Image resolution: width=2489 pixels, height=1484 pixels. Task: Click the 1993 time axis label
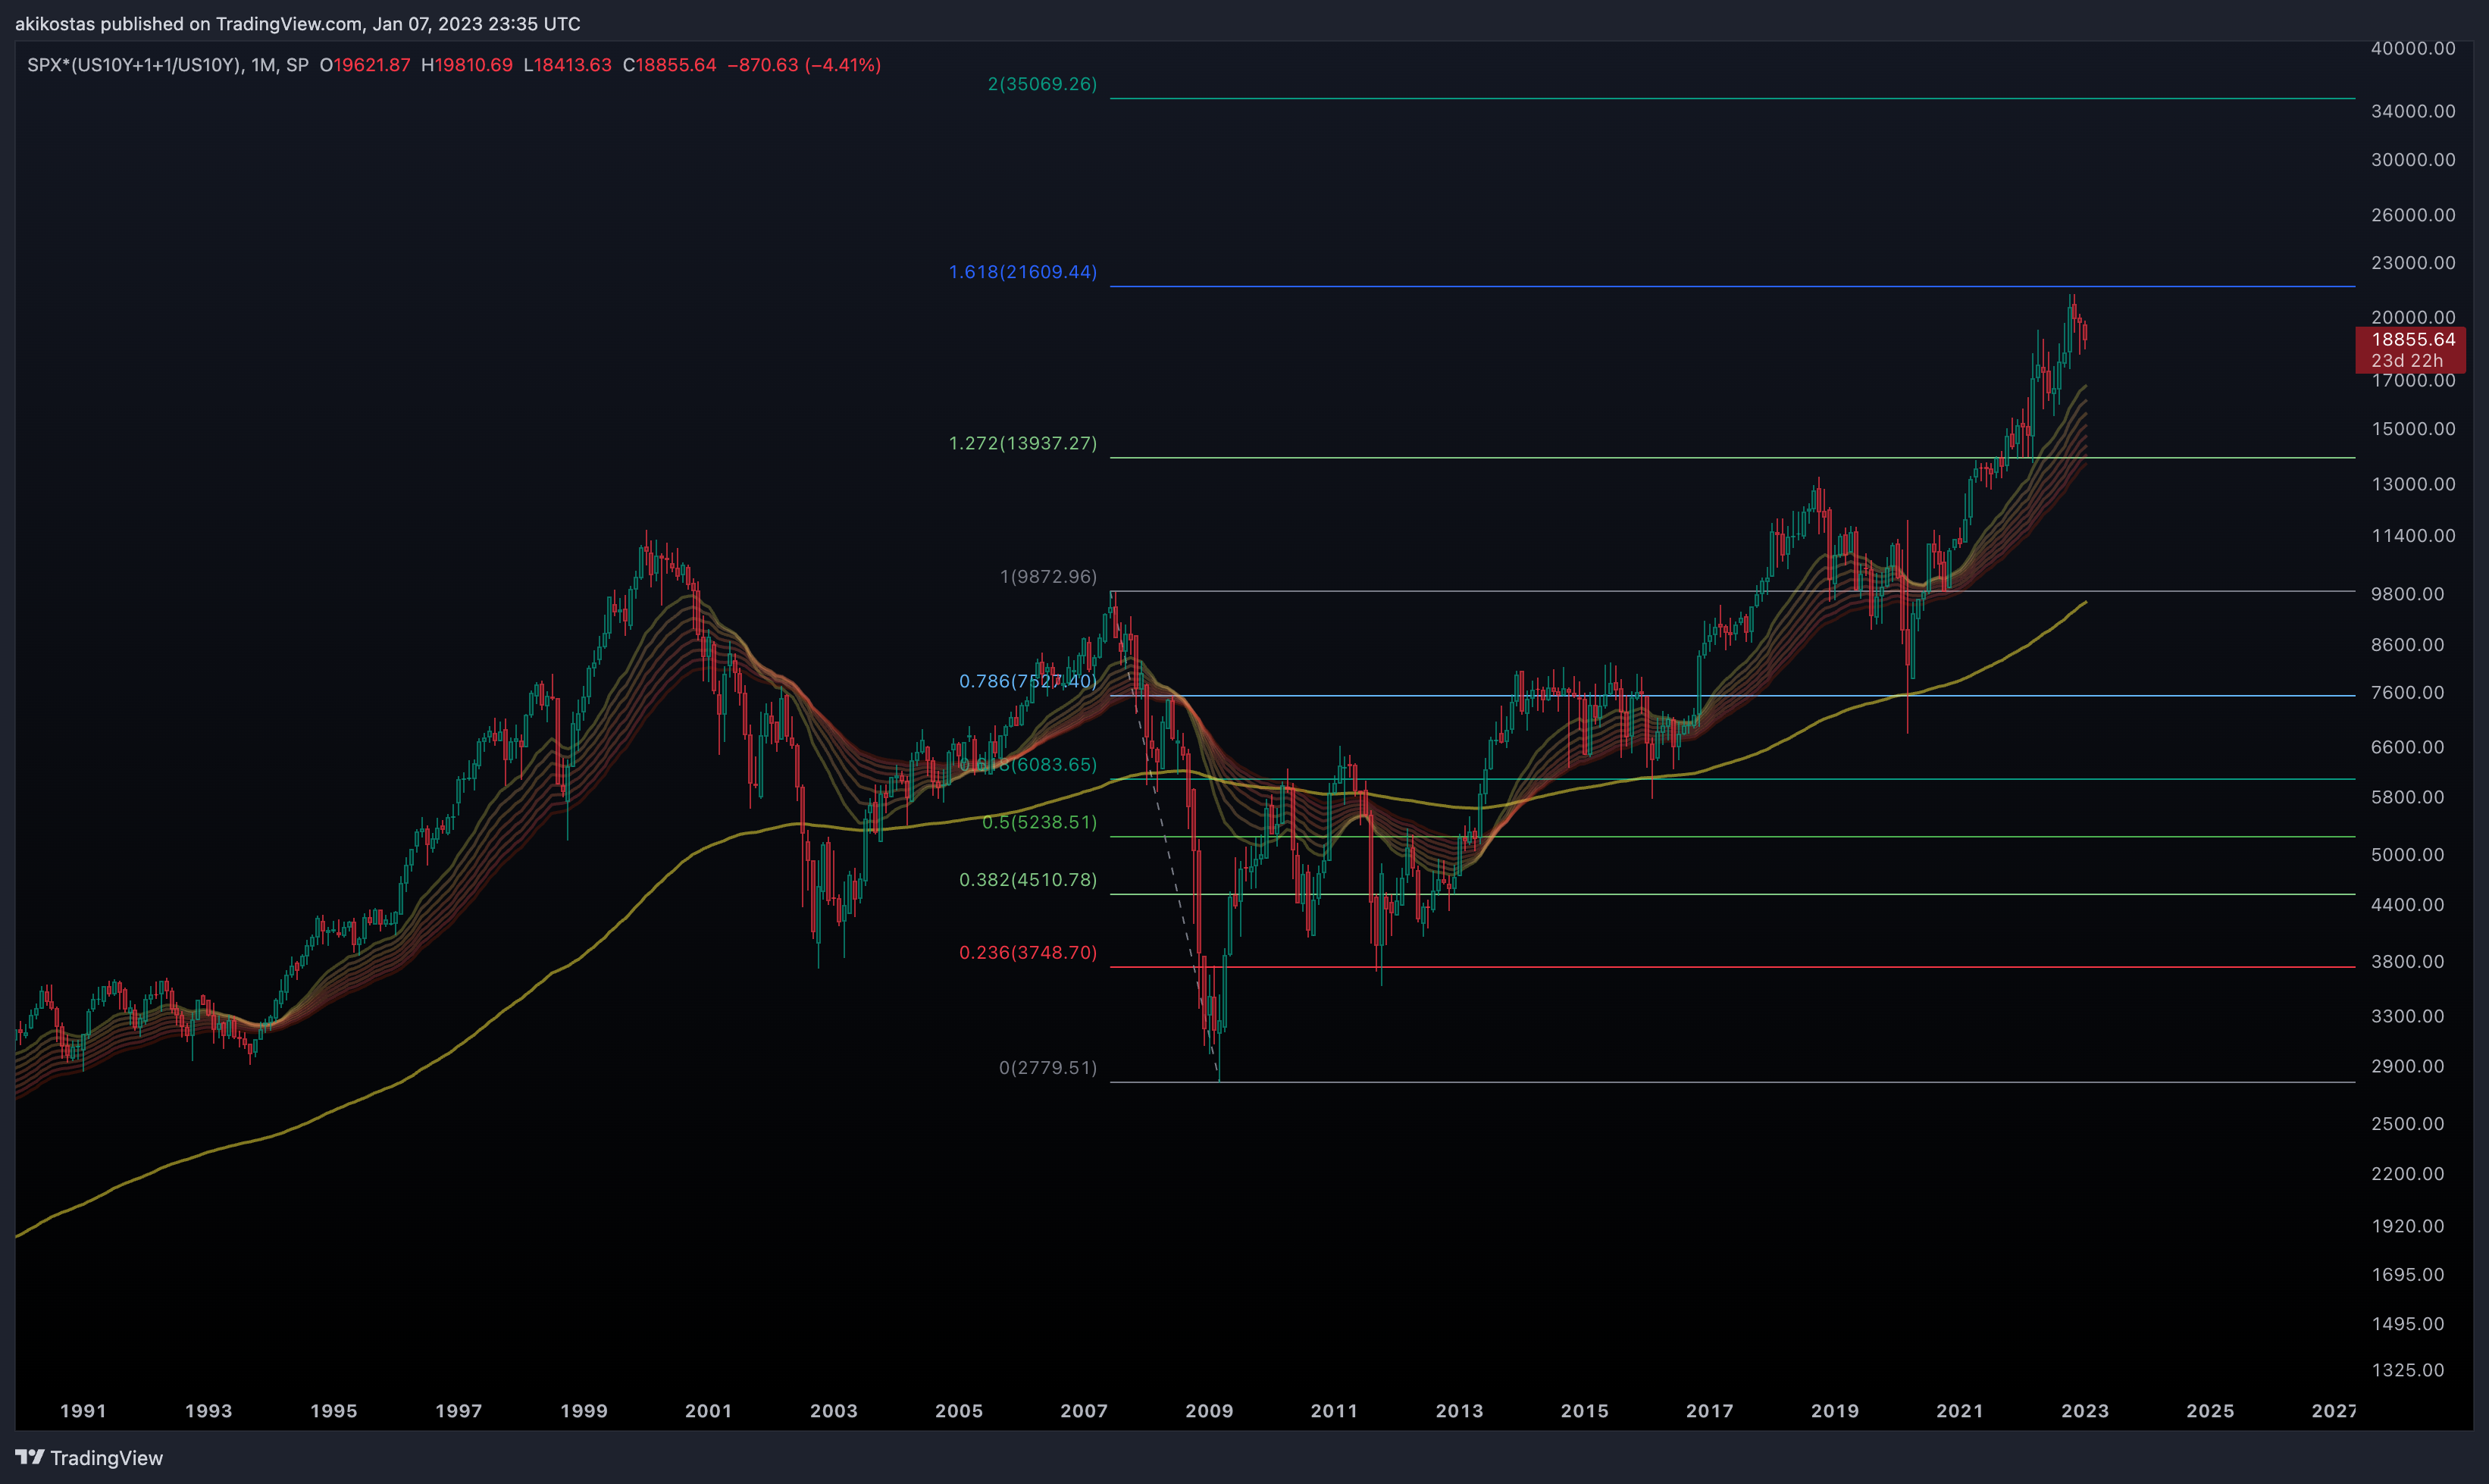coord(208,1411)
